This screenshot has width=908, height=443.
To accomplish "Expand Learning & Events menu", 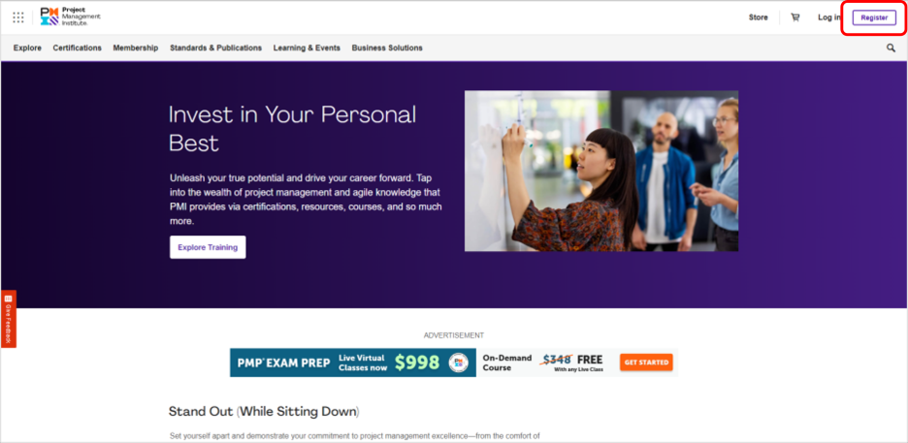I will pyautogui.click(x=307, y=48).
